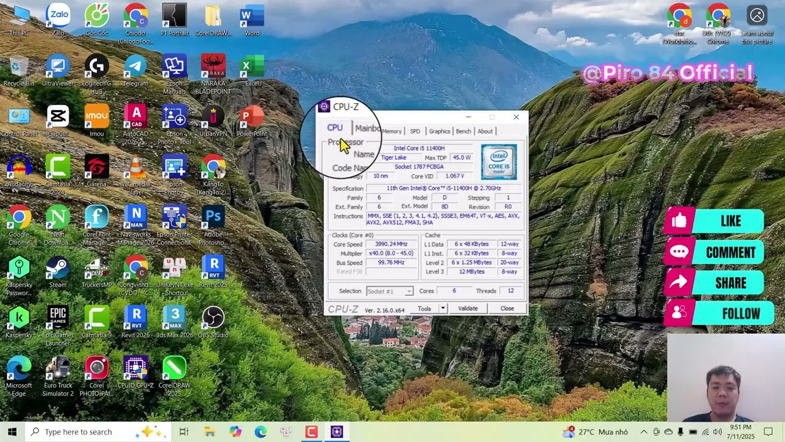The width and height of the screenshot is (785, 442).
Task: Click the Windows Start button
Action: (12, 432)
